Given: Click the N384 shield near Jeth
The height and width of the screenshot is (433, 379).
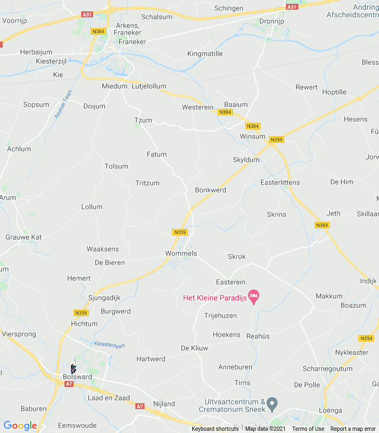Looking at the screenshot, I should [322, 225].
